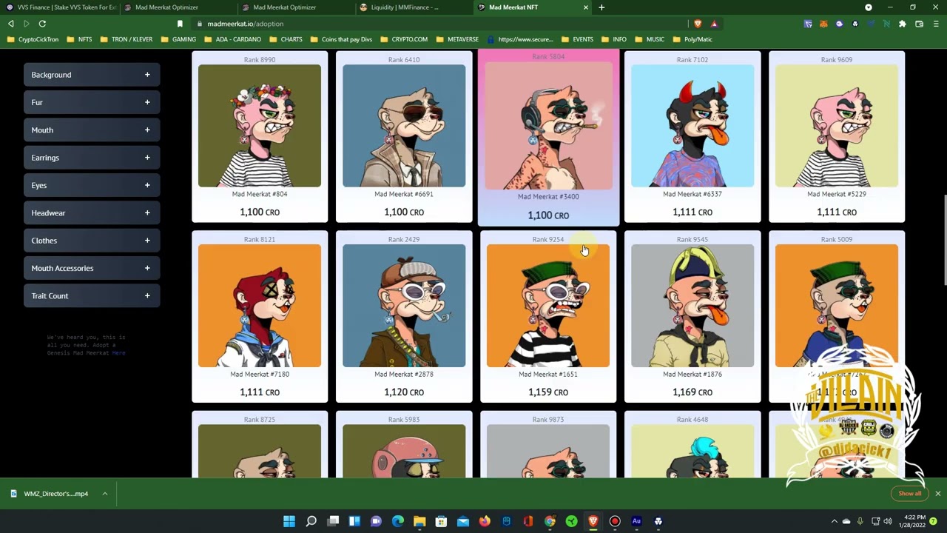
Task: Open METAVERSE bookmark folder
Action: click(x=457, y=39)
